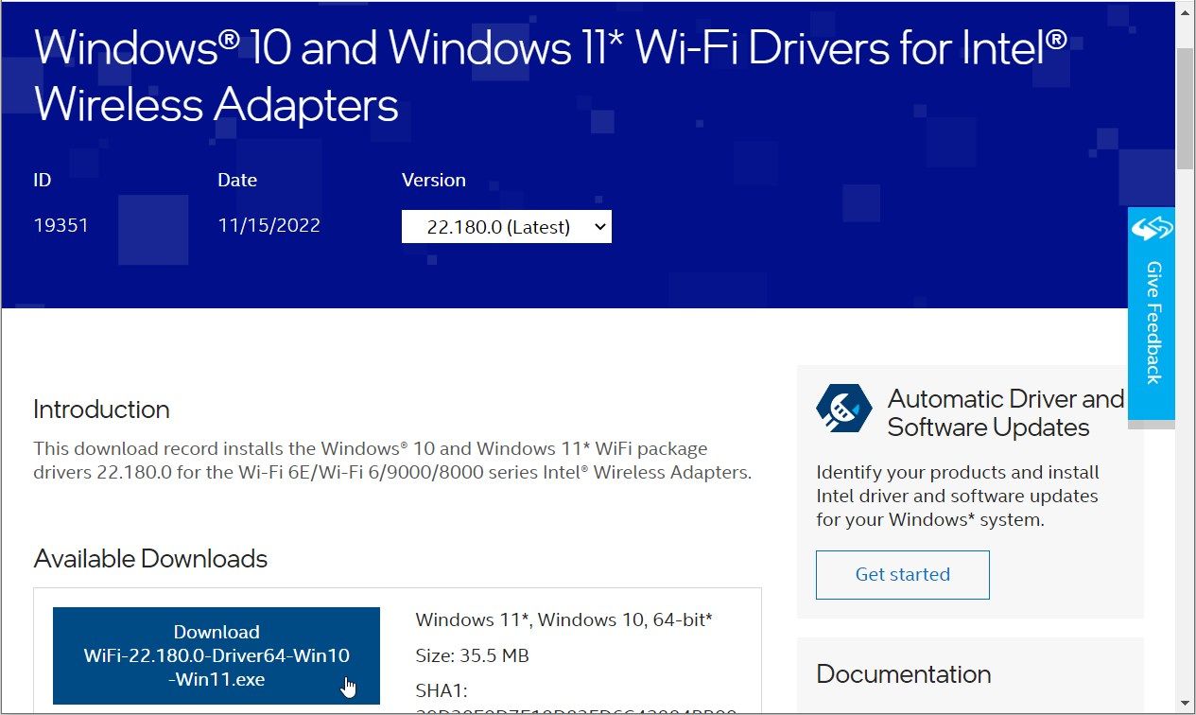Click the vertical scrollbar thumb

click(1186, 109)
